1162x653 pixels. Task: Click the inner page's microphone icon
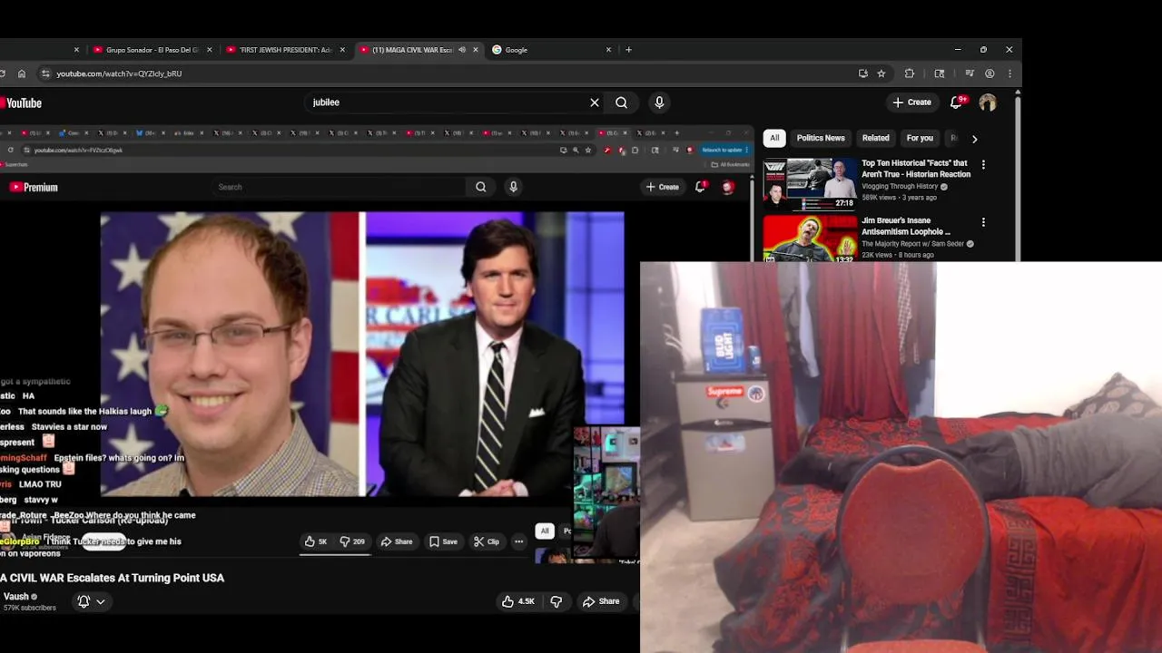pyautogui.click(x=513, y=187)
